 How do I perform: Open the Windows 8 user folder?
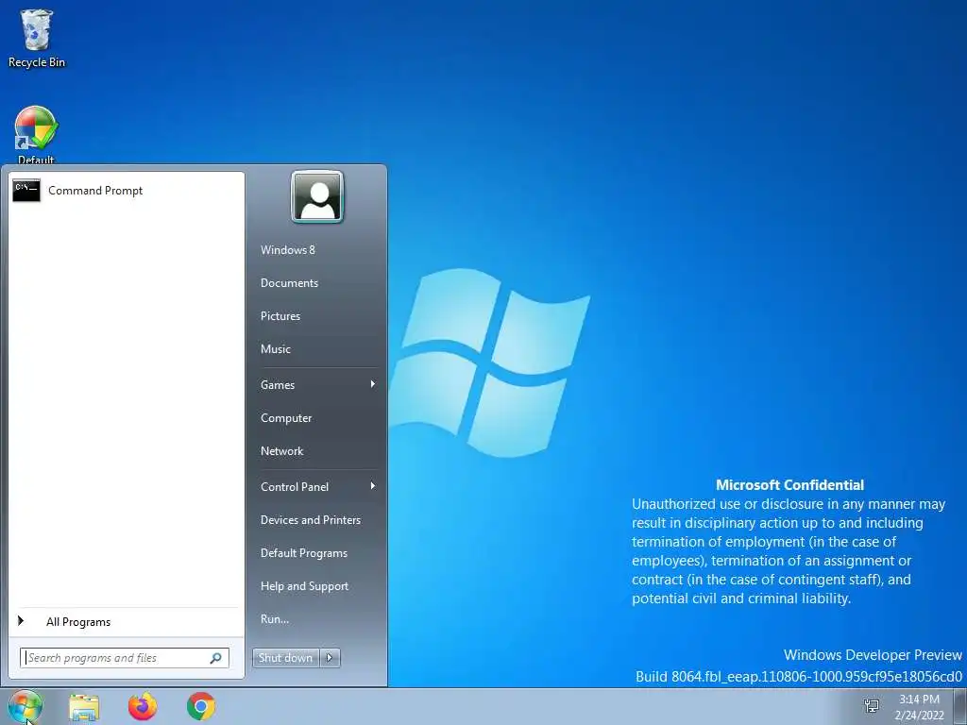point(287,249)
